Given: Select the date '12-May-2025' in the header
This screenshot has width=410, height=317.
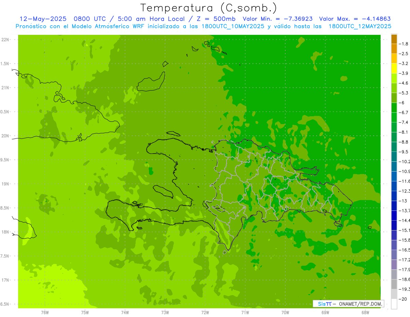Looking at the screenshot, I should (42, 19).
